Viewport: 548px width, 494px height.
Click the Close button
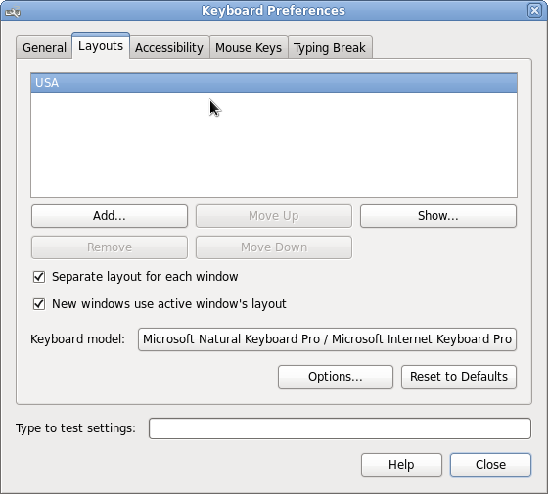pyautogui.click(x=490, y=465)
